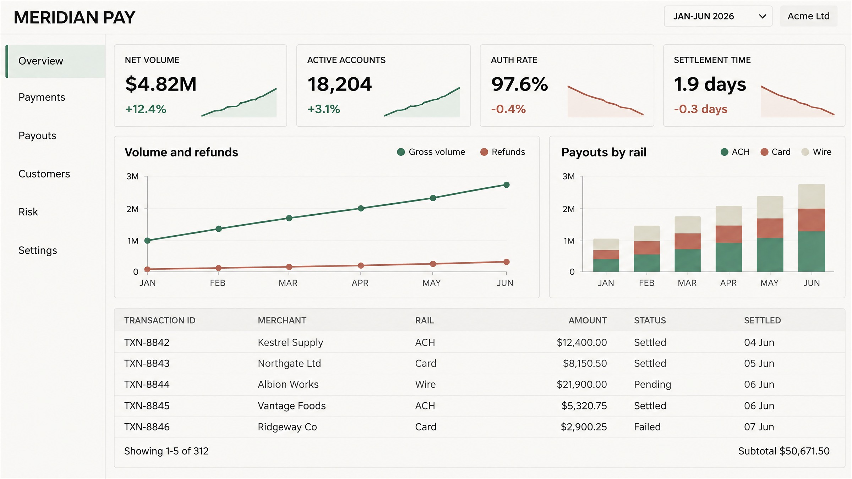
Task: Sort by the MERCHANT column header
Action: 282,320
